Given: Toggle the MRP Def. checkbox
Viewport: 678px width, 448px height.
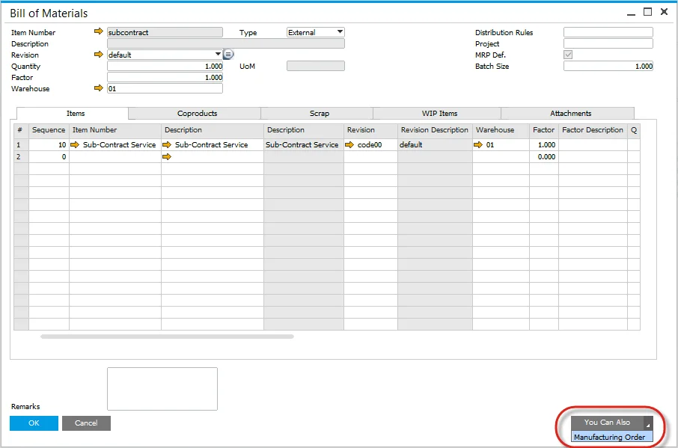Looking at the screenshot, I should point(568,55).
